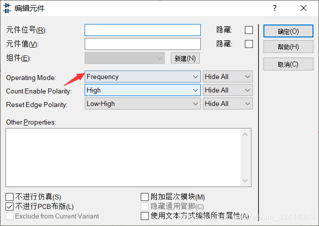Viewport: 319px width, 226px height.
Task: Confirm with the 确定(O) button
Action: click(288, 31)
